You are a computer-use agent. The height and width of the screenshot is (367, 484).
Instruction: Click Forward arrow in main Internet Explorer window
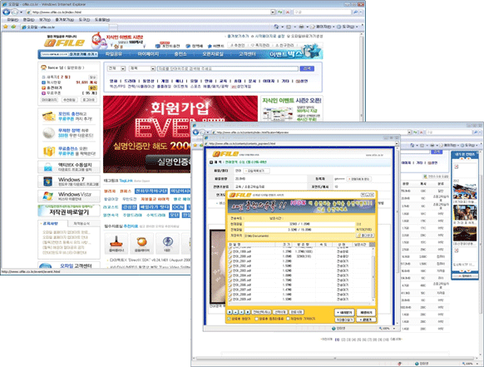point(14,12)
